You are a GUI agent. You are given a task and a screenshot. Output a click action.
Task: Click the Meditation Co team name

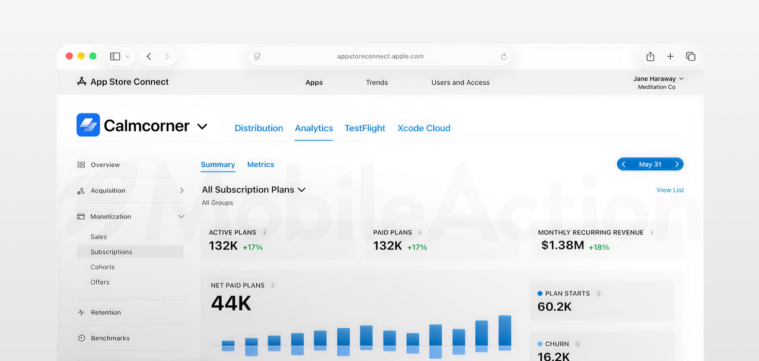coord(656,87)
